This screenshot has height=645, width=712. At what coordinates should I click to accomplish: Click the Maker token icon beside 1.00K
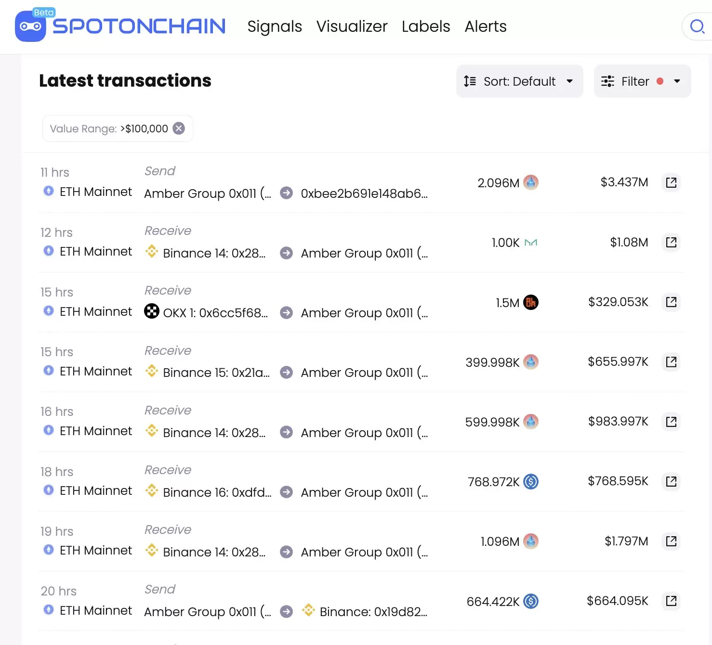click(531, 243)
